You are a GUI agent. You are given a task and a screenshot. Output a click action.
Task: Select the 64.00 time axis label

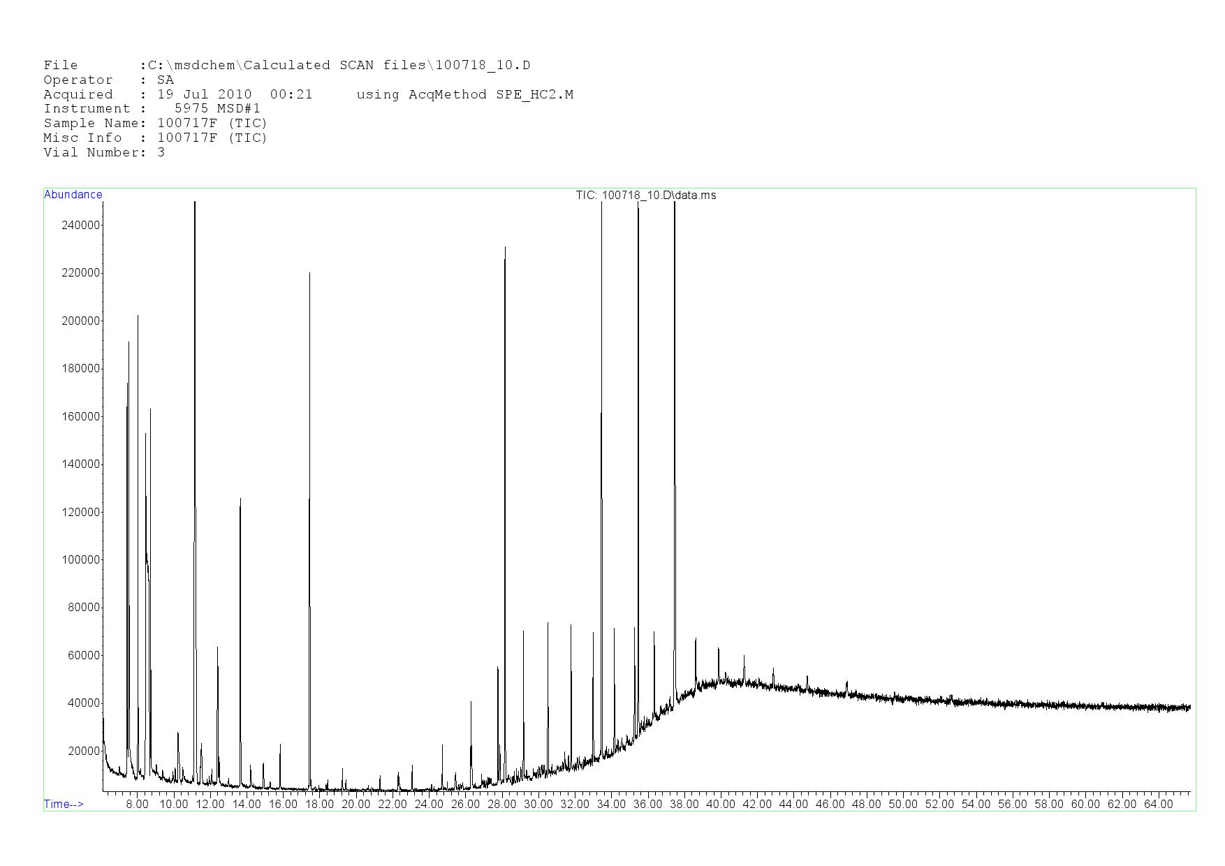coord(1157,804)
